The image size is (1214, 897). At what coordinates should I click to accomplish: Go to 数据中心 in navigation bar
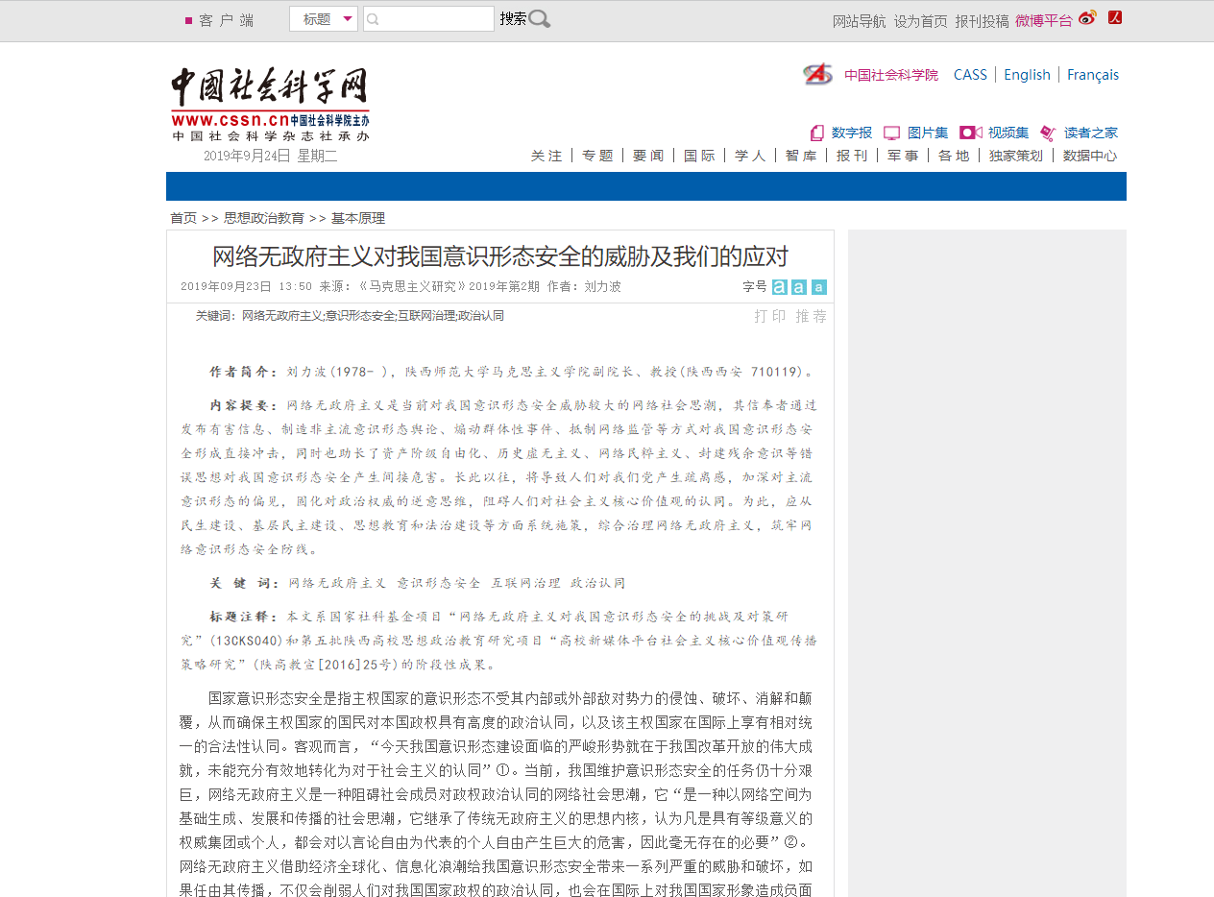[x=1090, y=156]
